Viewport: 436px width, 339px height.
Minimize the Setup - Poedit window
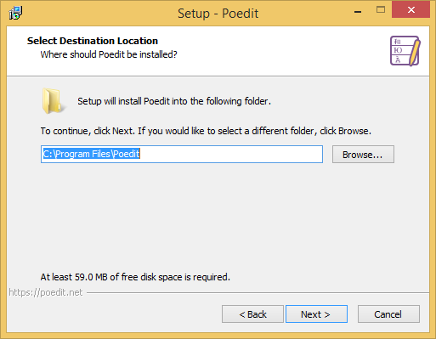click(358, 12)
